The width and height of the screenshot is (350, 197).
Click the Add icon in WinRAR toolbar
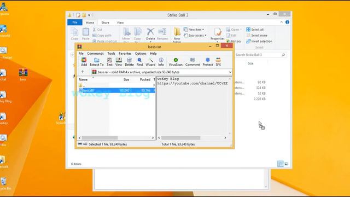click(x=84, y=62)
